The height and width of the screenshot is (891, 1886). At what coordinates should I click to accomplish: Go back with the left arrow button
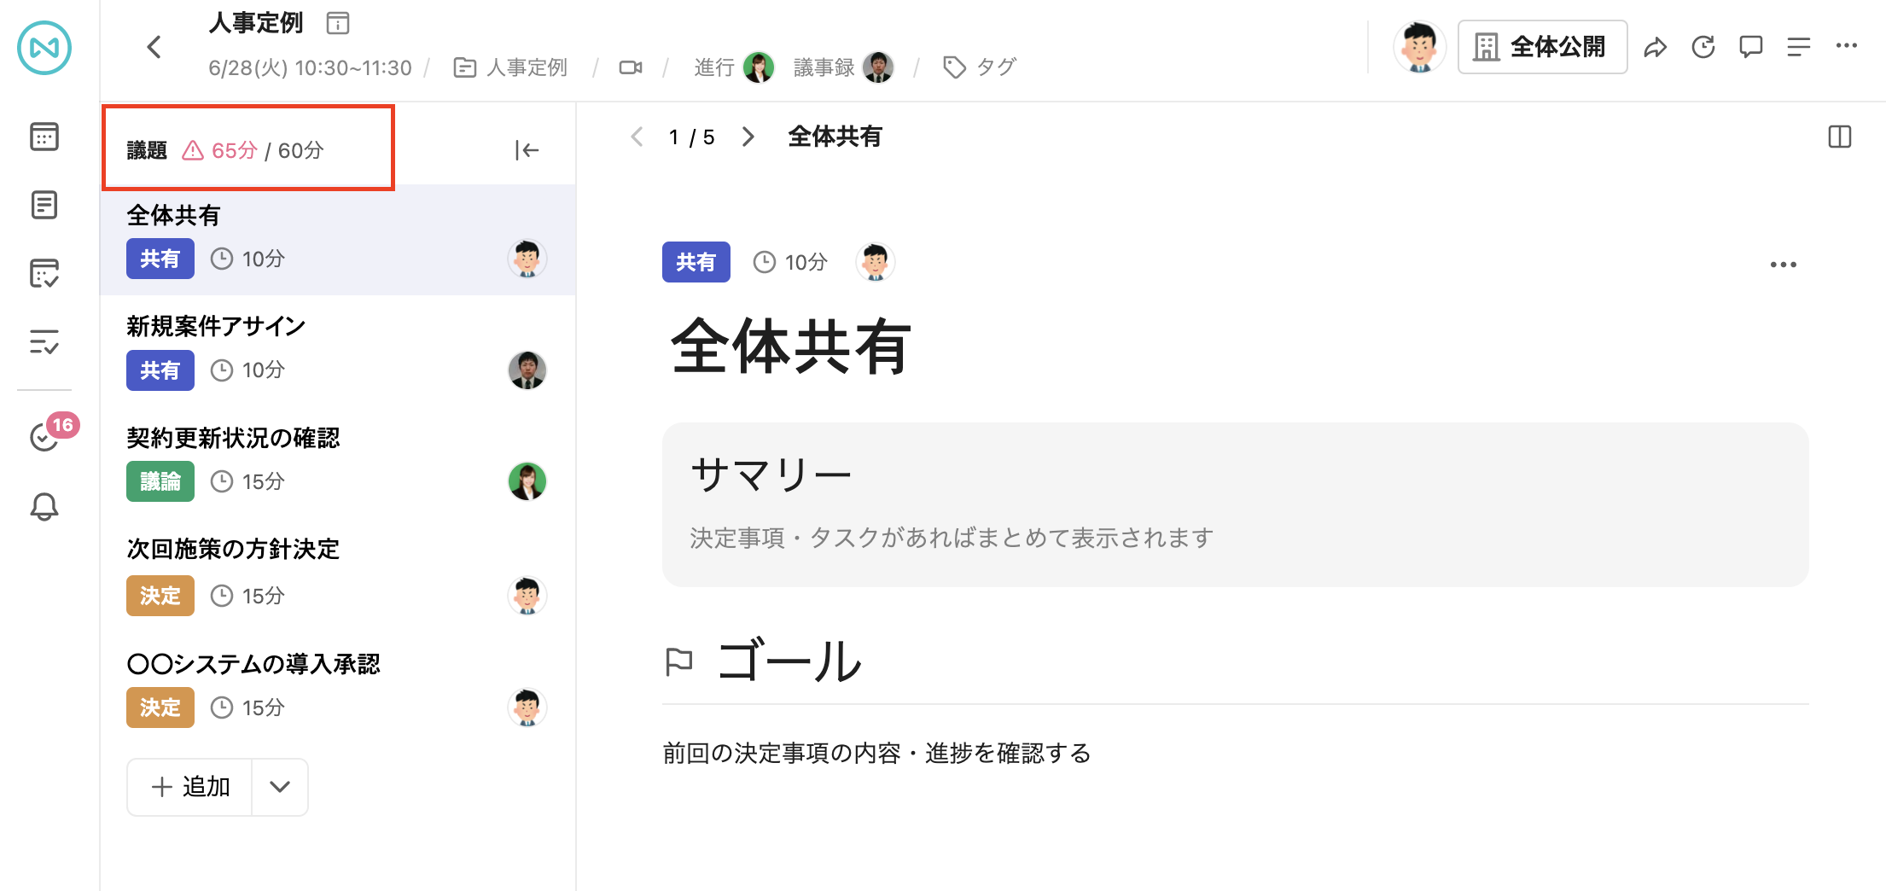coord(154,47)
